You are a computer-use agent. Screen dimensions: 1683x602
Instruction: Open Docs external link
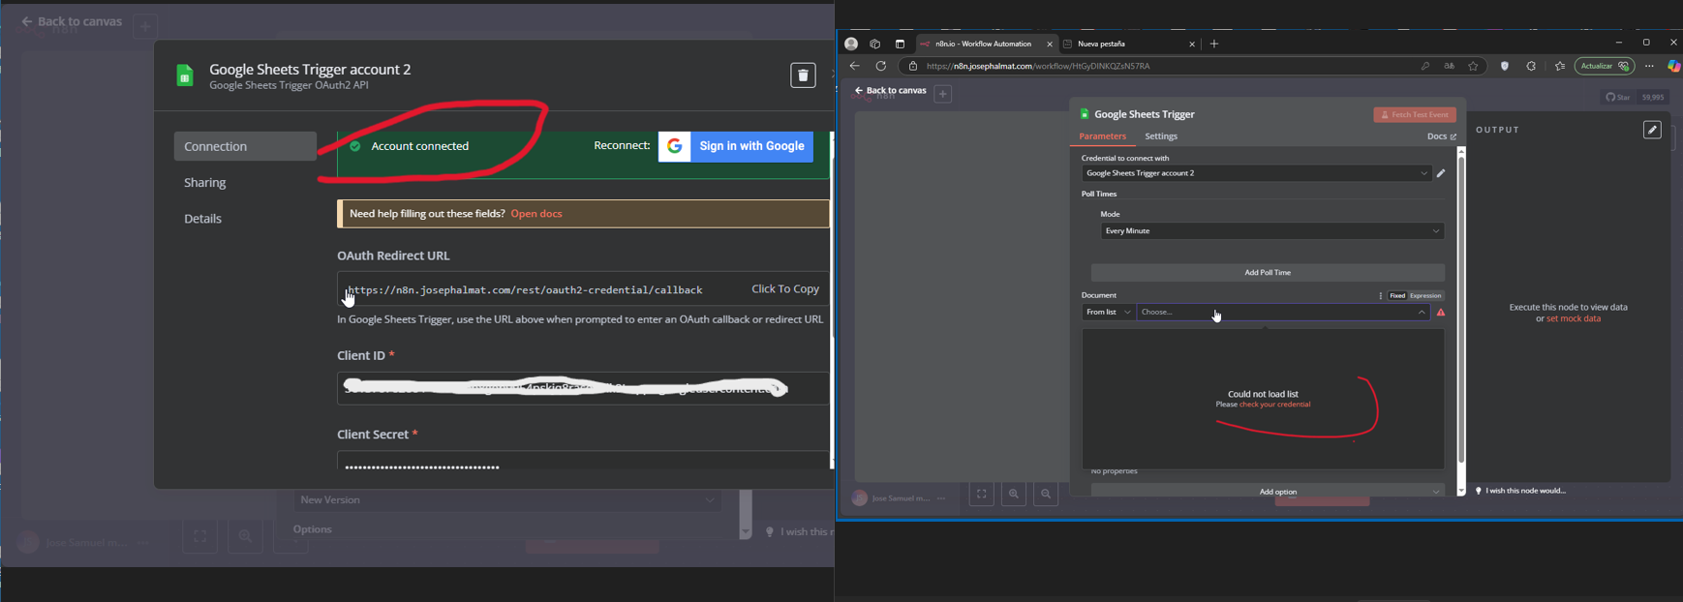point(1441,136)
